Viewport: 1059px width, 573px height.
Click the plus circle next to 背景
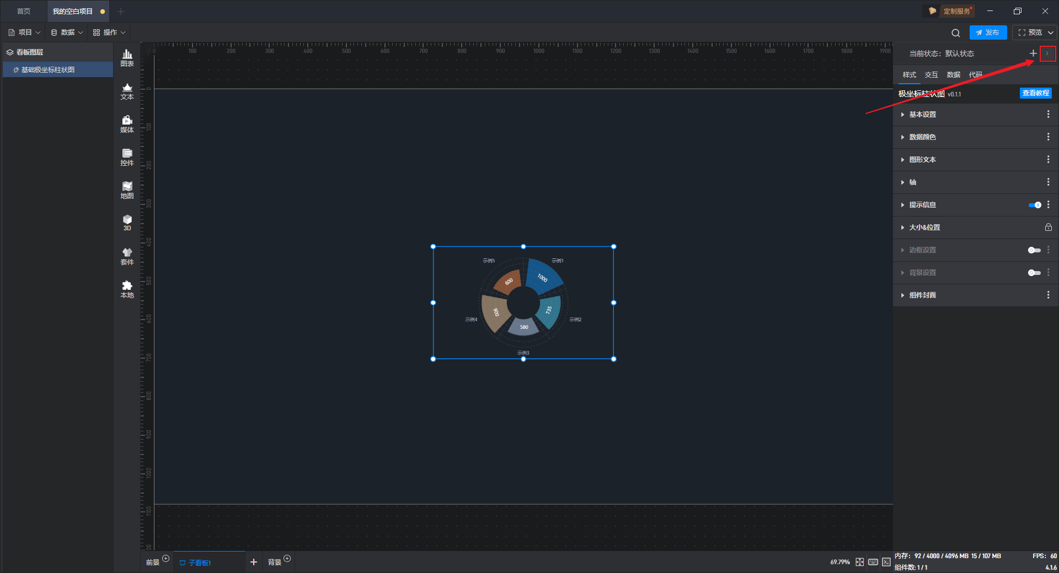pyautogui.click(x=287, y=558)
